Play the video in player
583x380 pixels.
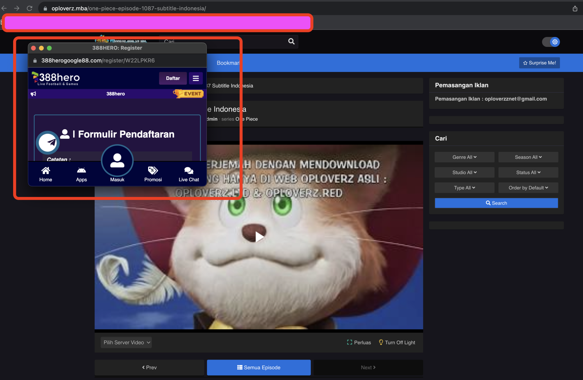coord(259,237)
